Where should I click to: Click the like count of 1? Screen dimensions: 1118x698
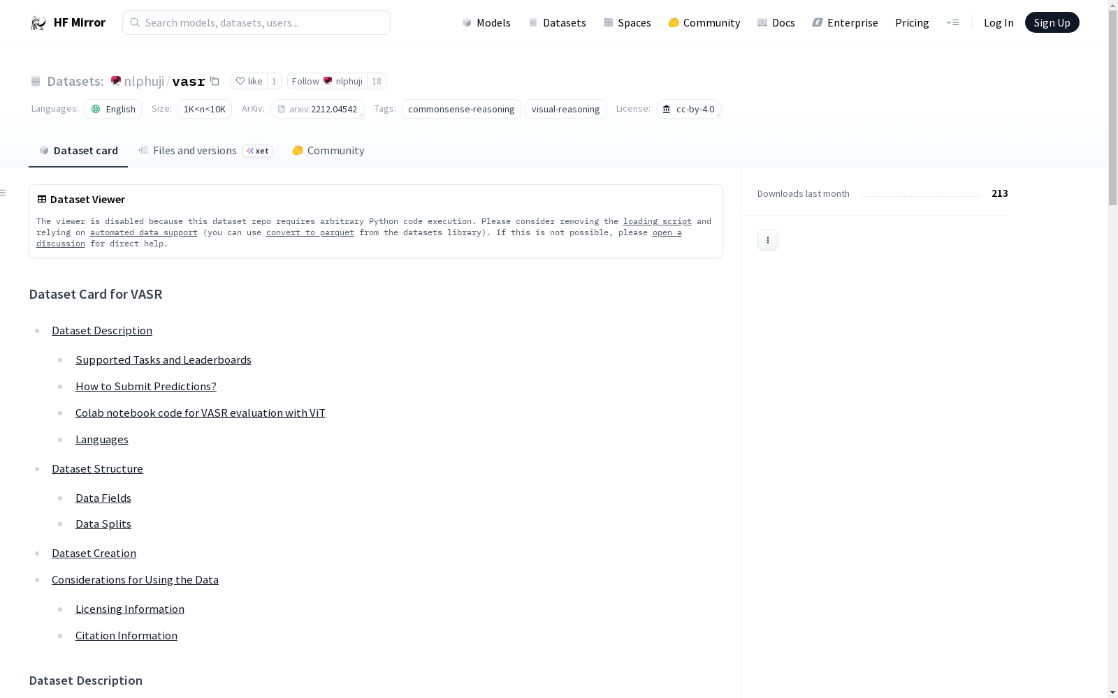click(274, 81)
